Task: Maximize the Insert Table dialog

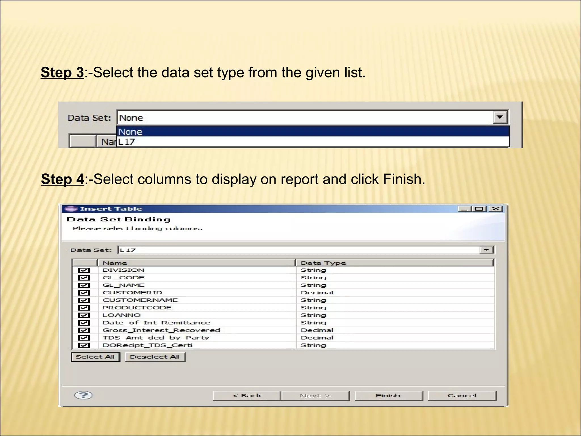Action: click(x=479, y=209)
